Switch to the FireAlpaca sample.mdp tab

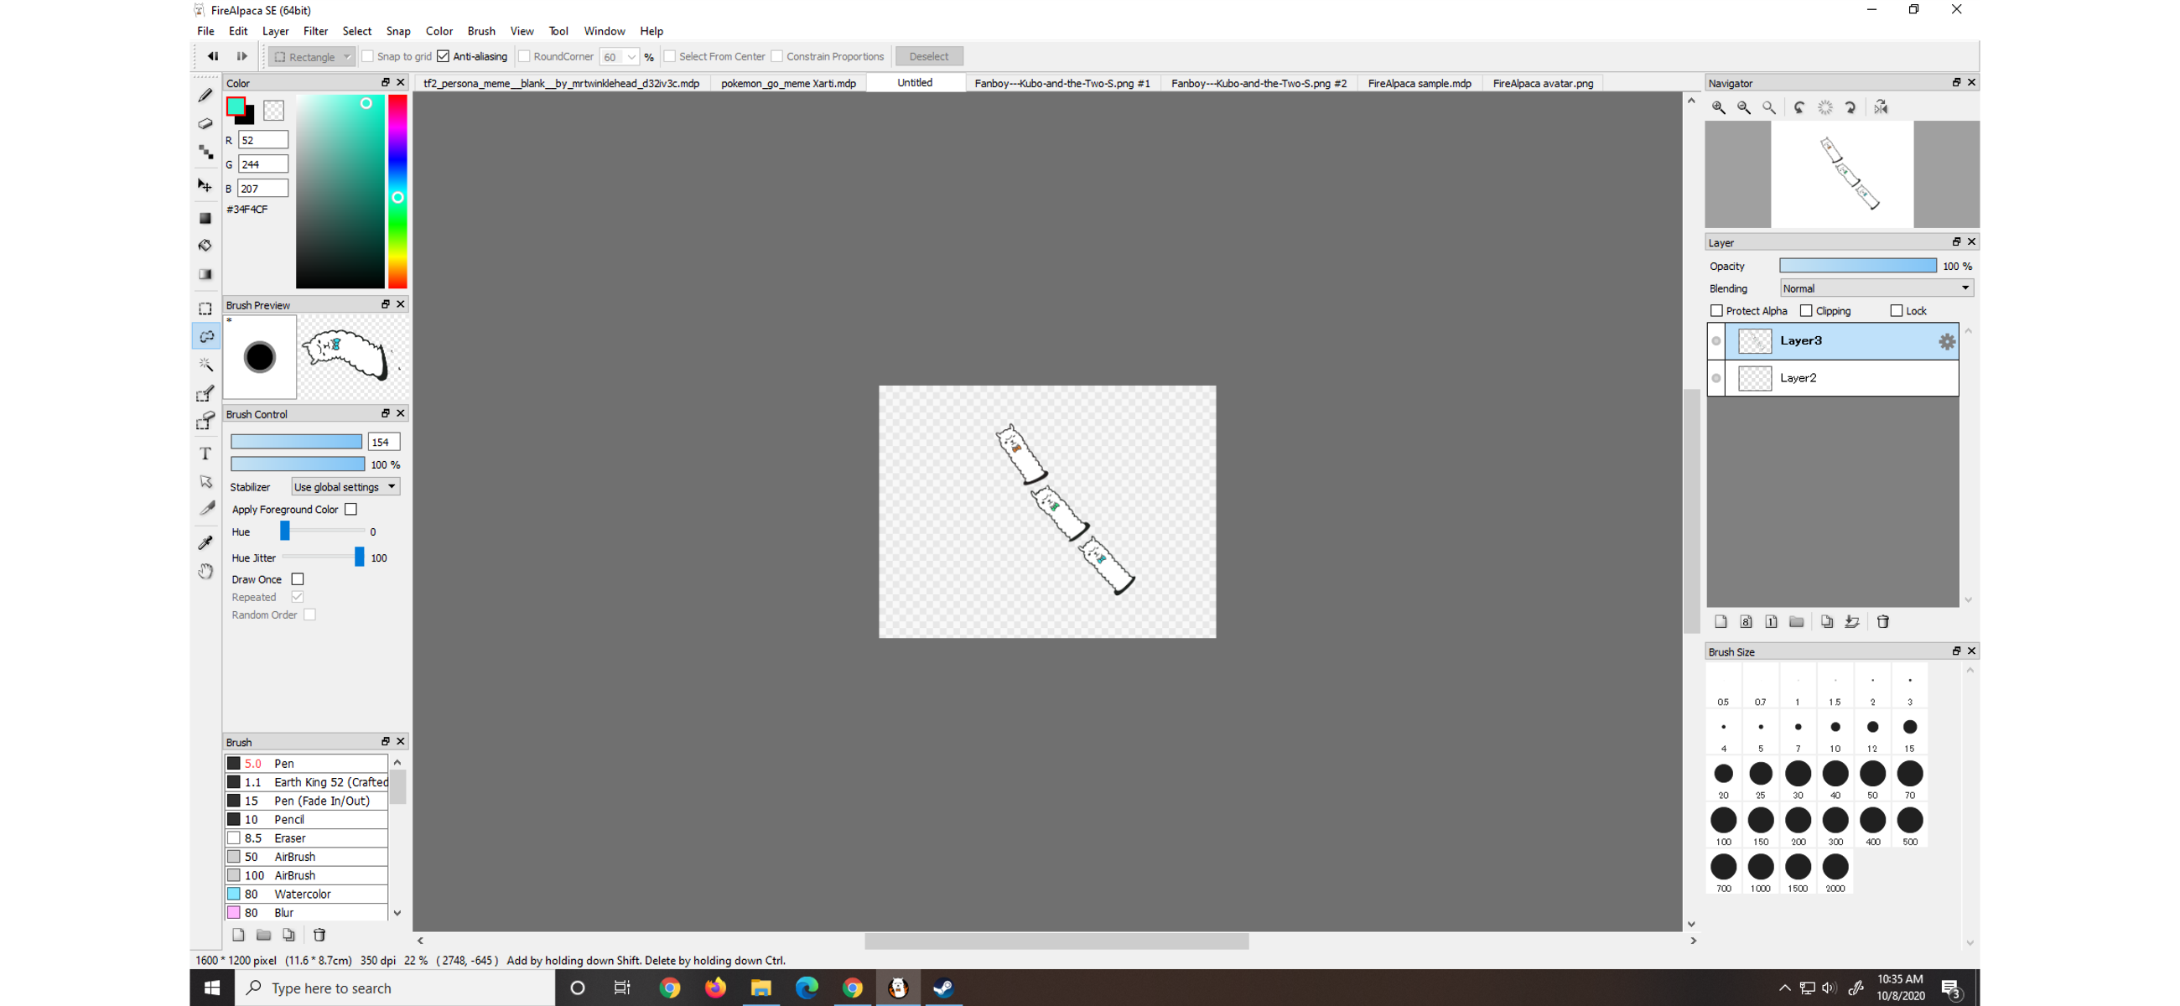point(1419,83)
